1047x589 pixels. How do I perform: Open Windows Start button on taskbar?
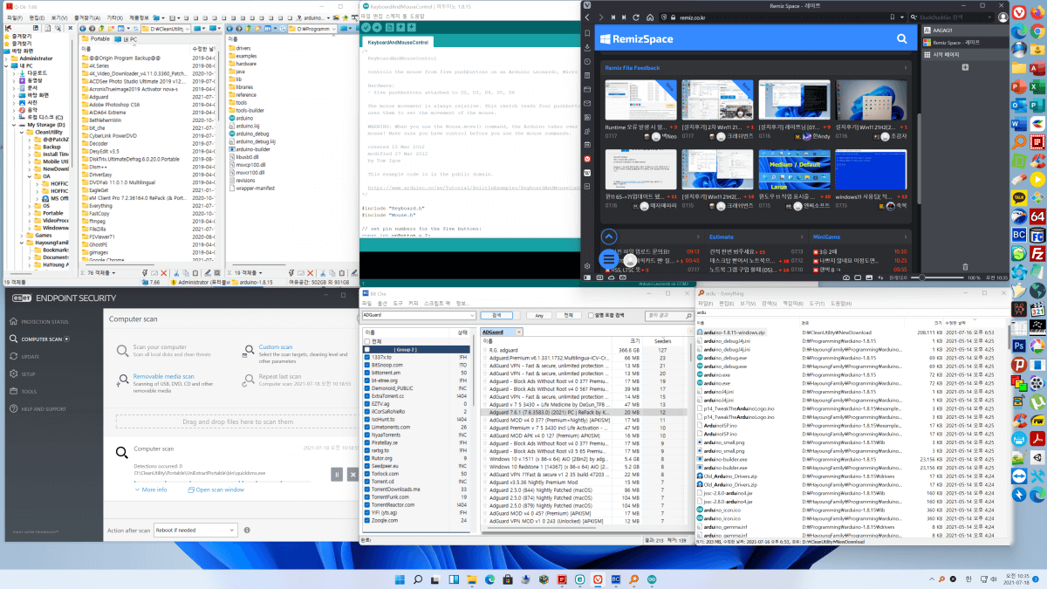[x=400, y=579]
